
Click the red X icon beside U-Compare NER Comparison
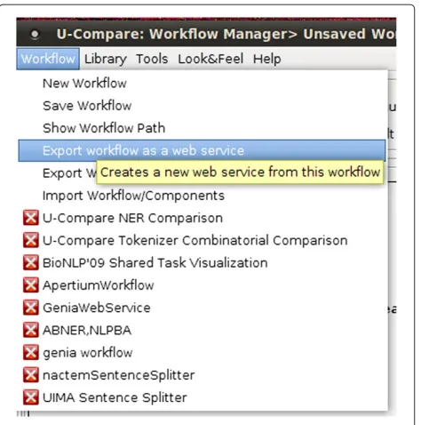click(x=31, y=218)
